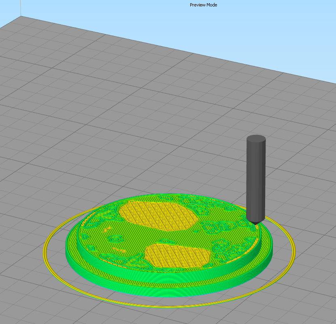Click the "Preview Mode" label
The image size is (336, 324).
(x=203, y=5)
